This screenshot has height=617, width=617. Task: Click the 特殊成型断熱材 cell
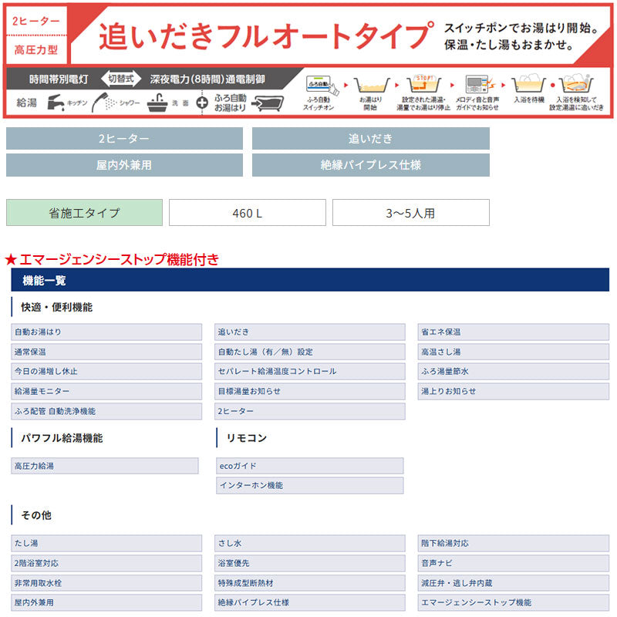pos(310,583)
